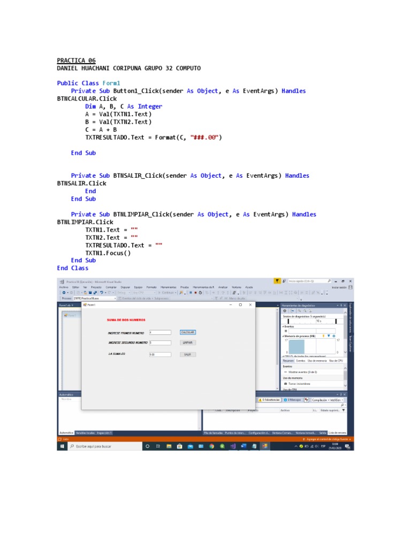
Task: Toggle the 0 Mensajes messages filter
Action: [292, 400]
